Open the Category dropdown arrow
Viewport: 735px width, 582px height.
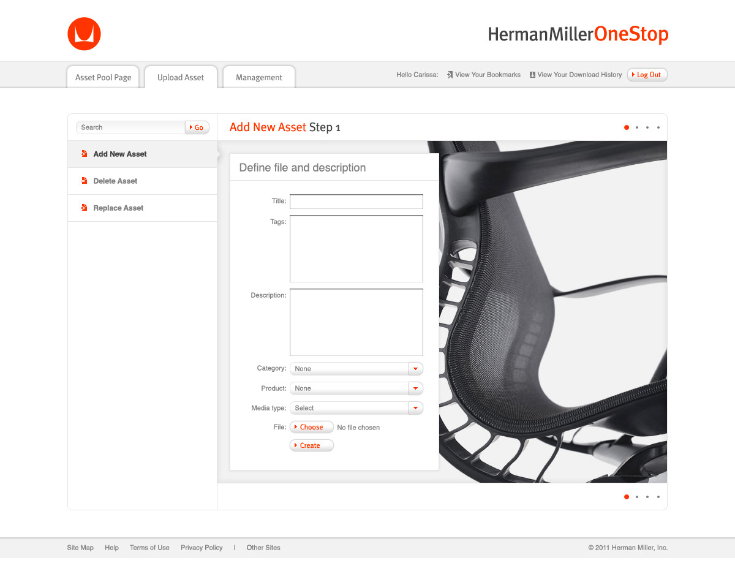415,369
